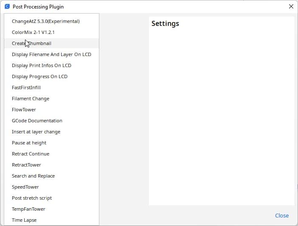Click the Cura icon in title bar
The height and width of the screenshot is (226, 298).
tap(7, 7)
